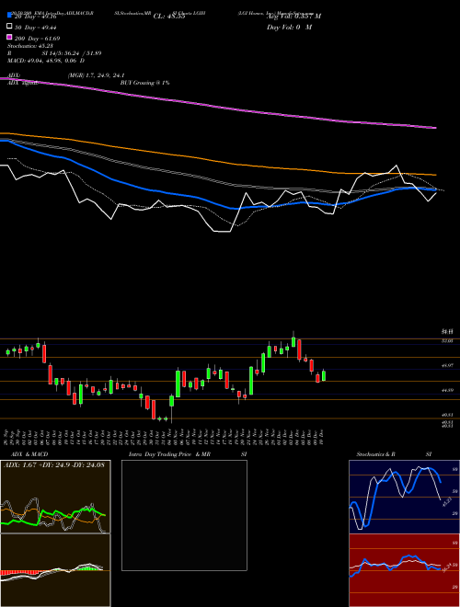Click the blue 20 Day legend swatch
This screenshot has width=460, height=607.
point(9,15)
